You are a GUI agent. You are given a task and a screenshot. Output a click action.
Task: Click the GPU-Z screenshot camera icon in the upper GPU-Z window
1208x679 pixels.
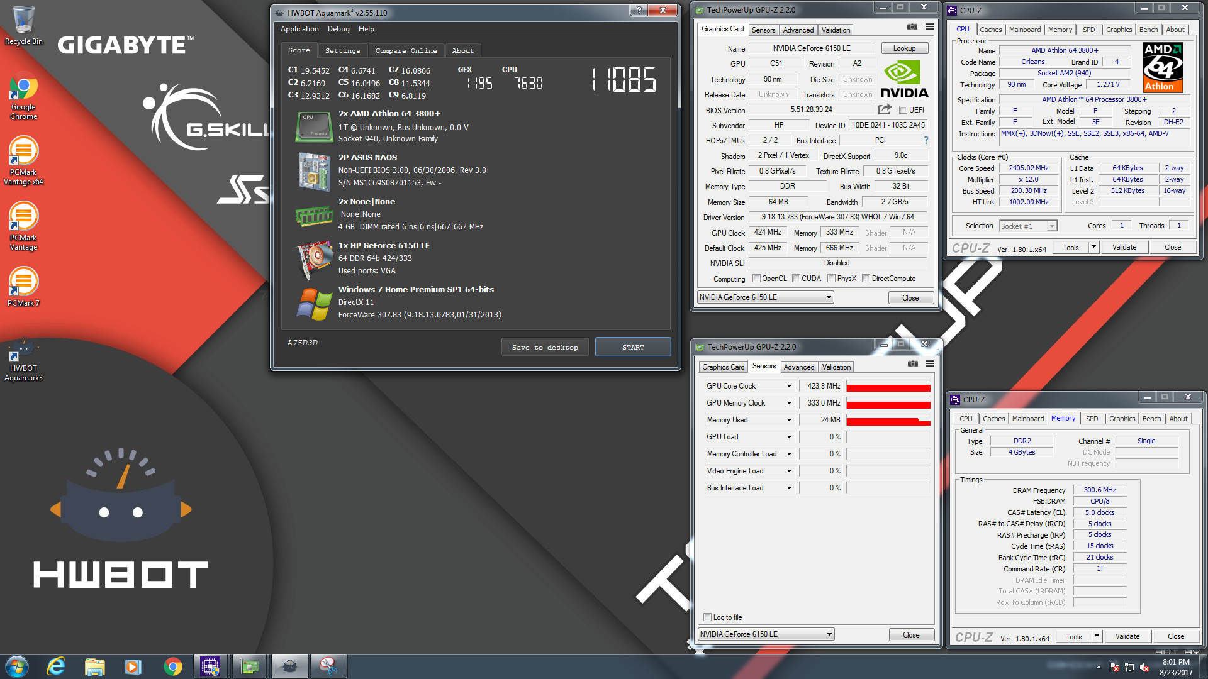click(912, 26)
